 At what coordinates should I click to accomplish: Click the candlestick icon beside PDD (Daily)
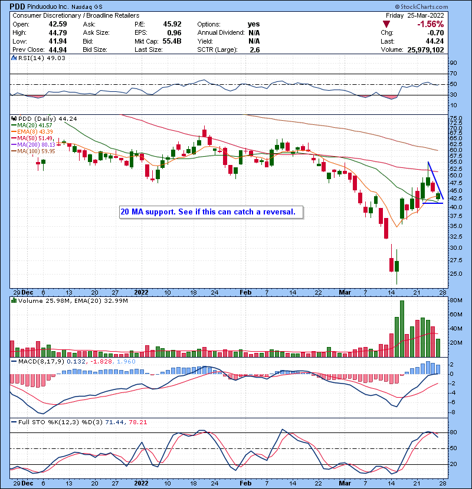pos(14,119)
